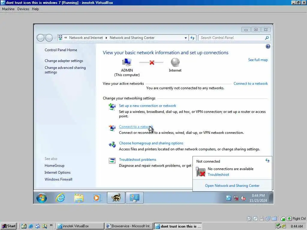Open Troubleshoot problems link
The height and width of the screenshot is (230, 307).
pos(138,159)
